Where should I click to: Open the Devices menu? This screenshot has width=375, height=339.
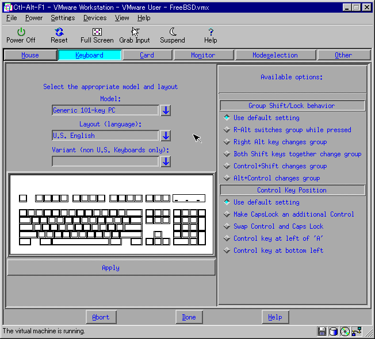[x=95, y=18]
